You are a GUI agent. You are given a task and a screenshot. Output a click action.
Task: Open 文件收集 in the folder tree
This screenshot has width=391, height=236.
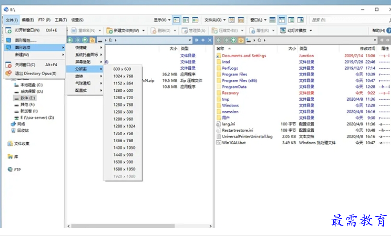point(19,144)
